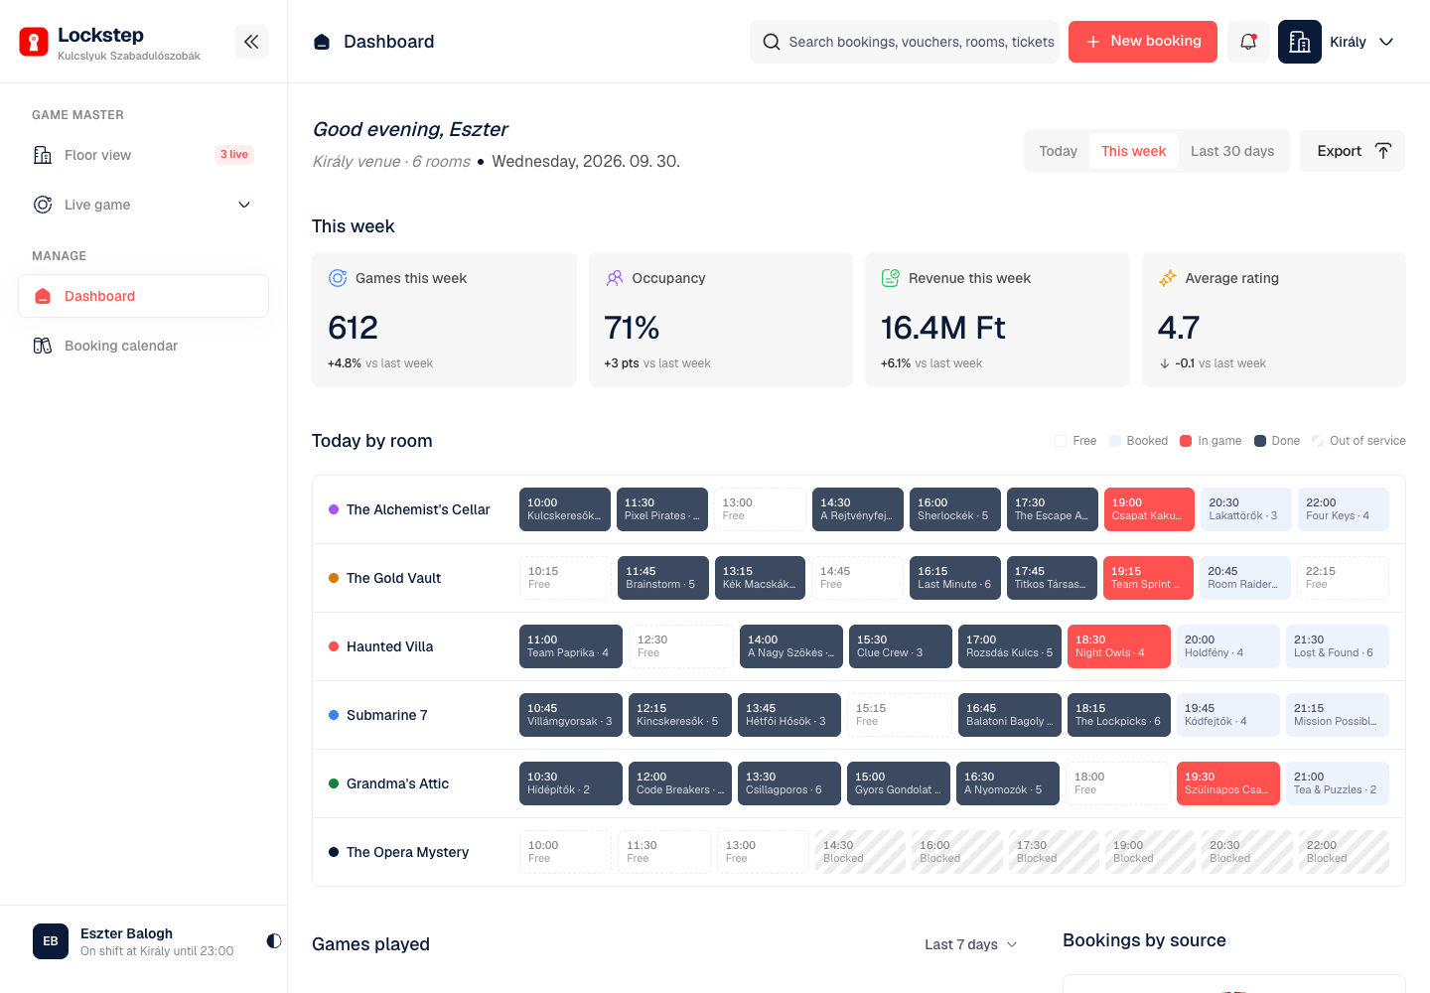Click the 4.7 average rating value
The image size is (1430, 993).
[x=1179, y=328]
